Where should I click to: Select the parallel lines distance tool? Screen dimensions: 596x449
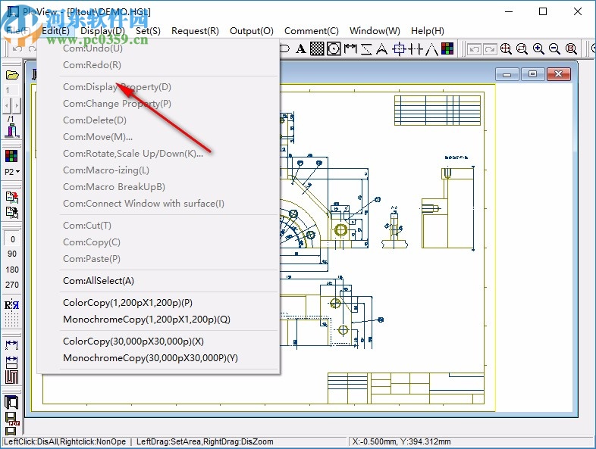tap(416, 49)
